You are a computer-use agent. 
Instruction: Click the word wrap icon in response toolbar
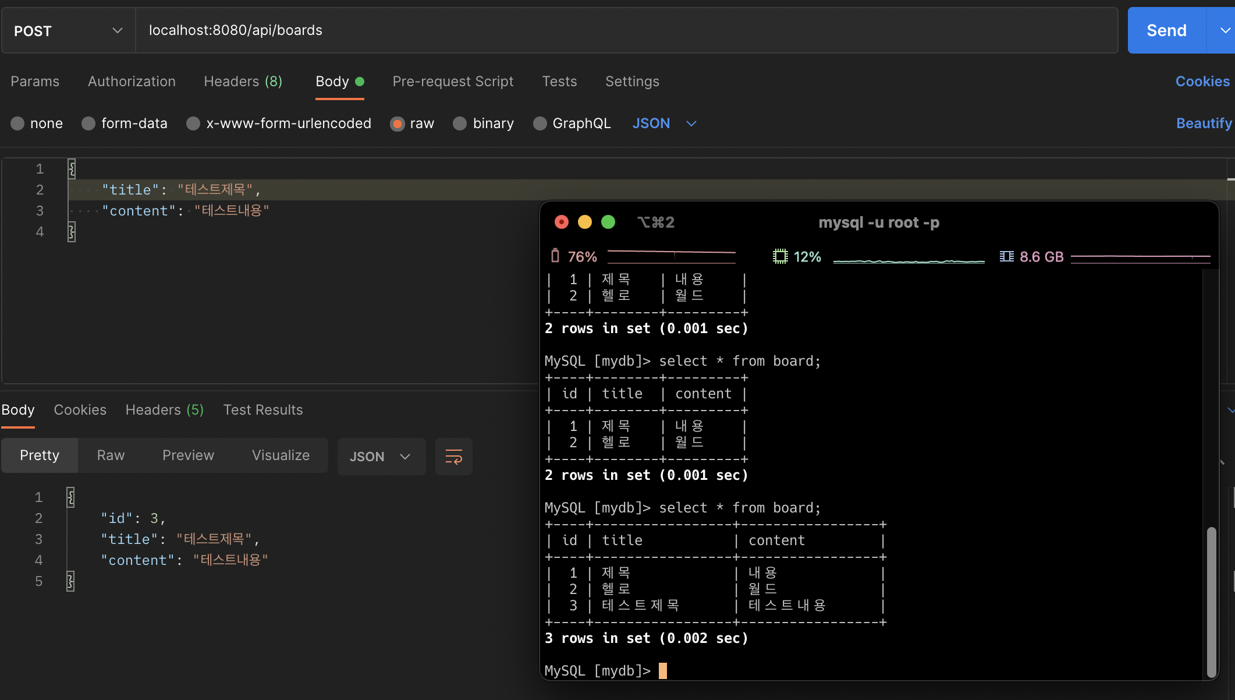pos(453,457)
